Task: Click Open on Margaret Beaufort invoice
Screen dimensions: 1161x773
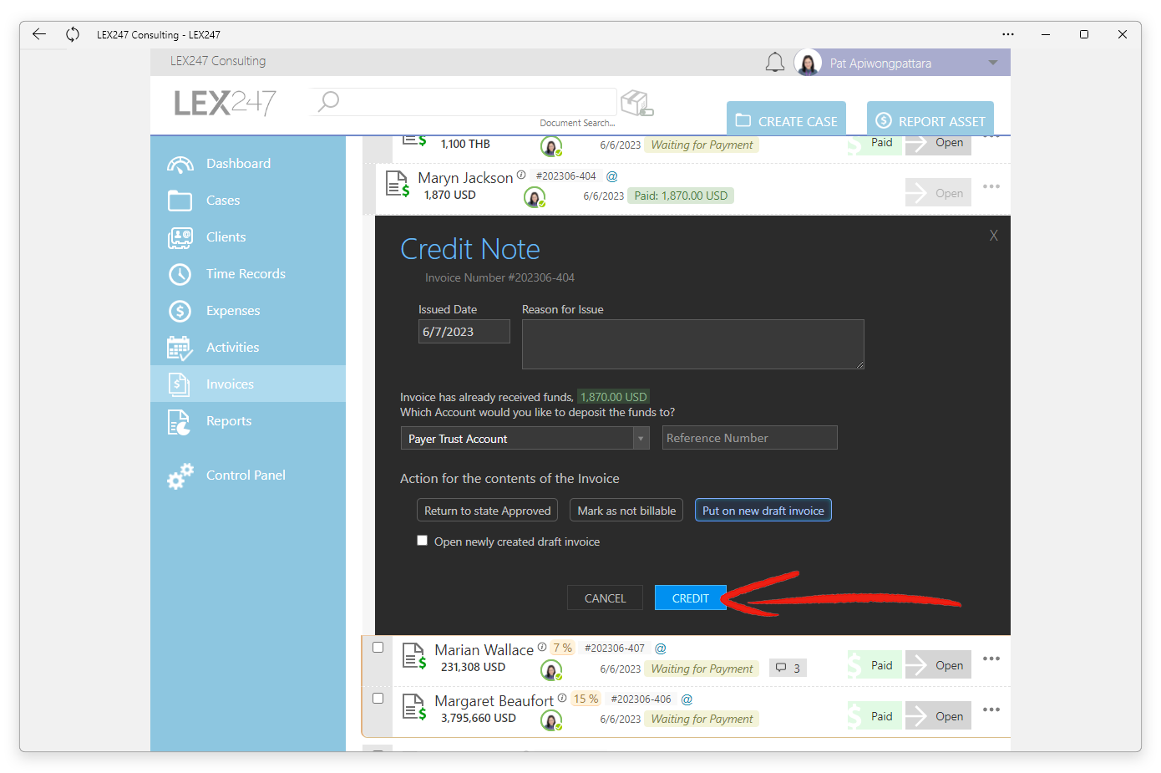Action: click(938, 716)
